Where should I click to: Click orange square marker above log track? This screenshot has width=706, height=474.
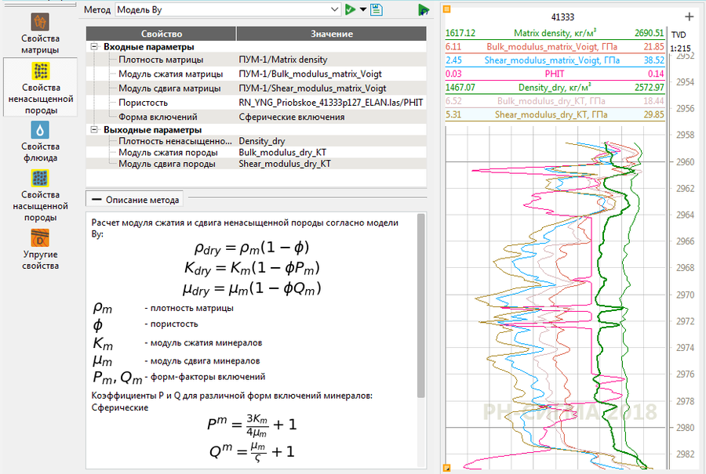click(x=446, y=9)
